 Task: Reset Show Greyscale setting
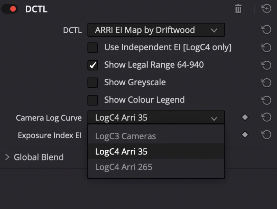point(266,83)
